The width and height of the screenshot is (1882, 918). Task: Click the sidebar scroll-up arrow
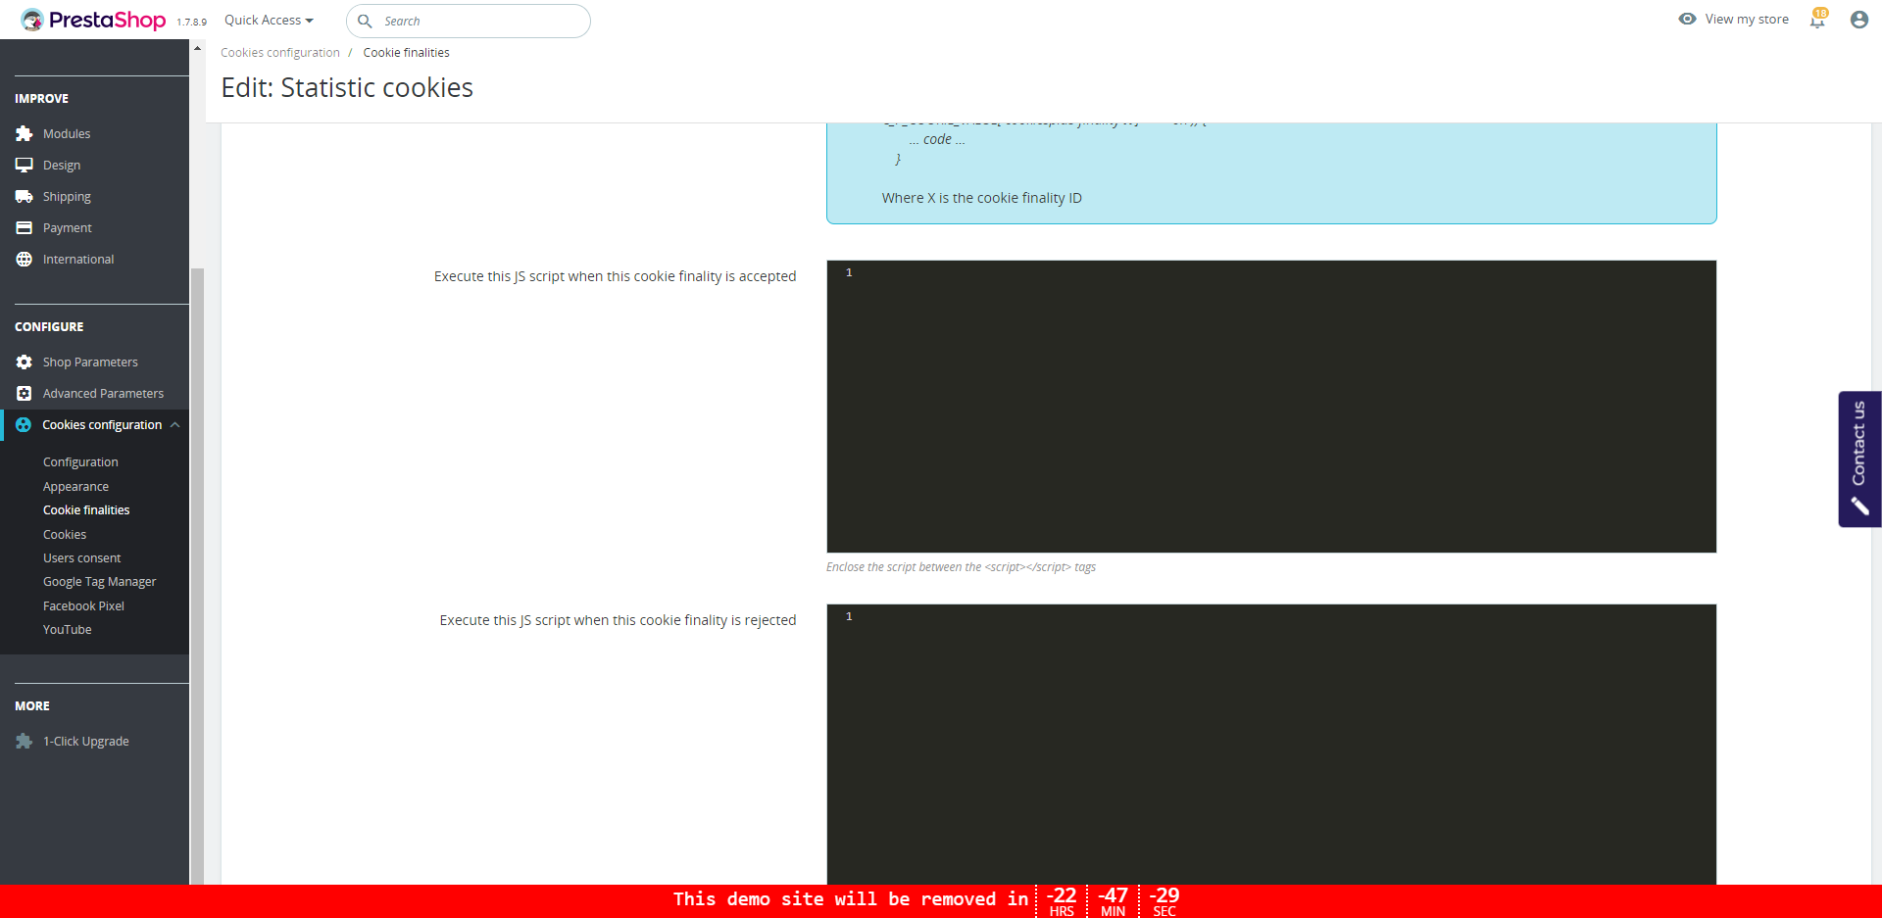197,48
